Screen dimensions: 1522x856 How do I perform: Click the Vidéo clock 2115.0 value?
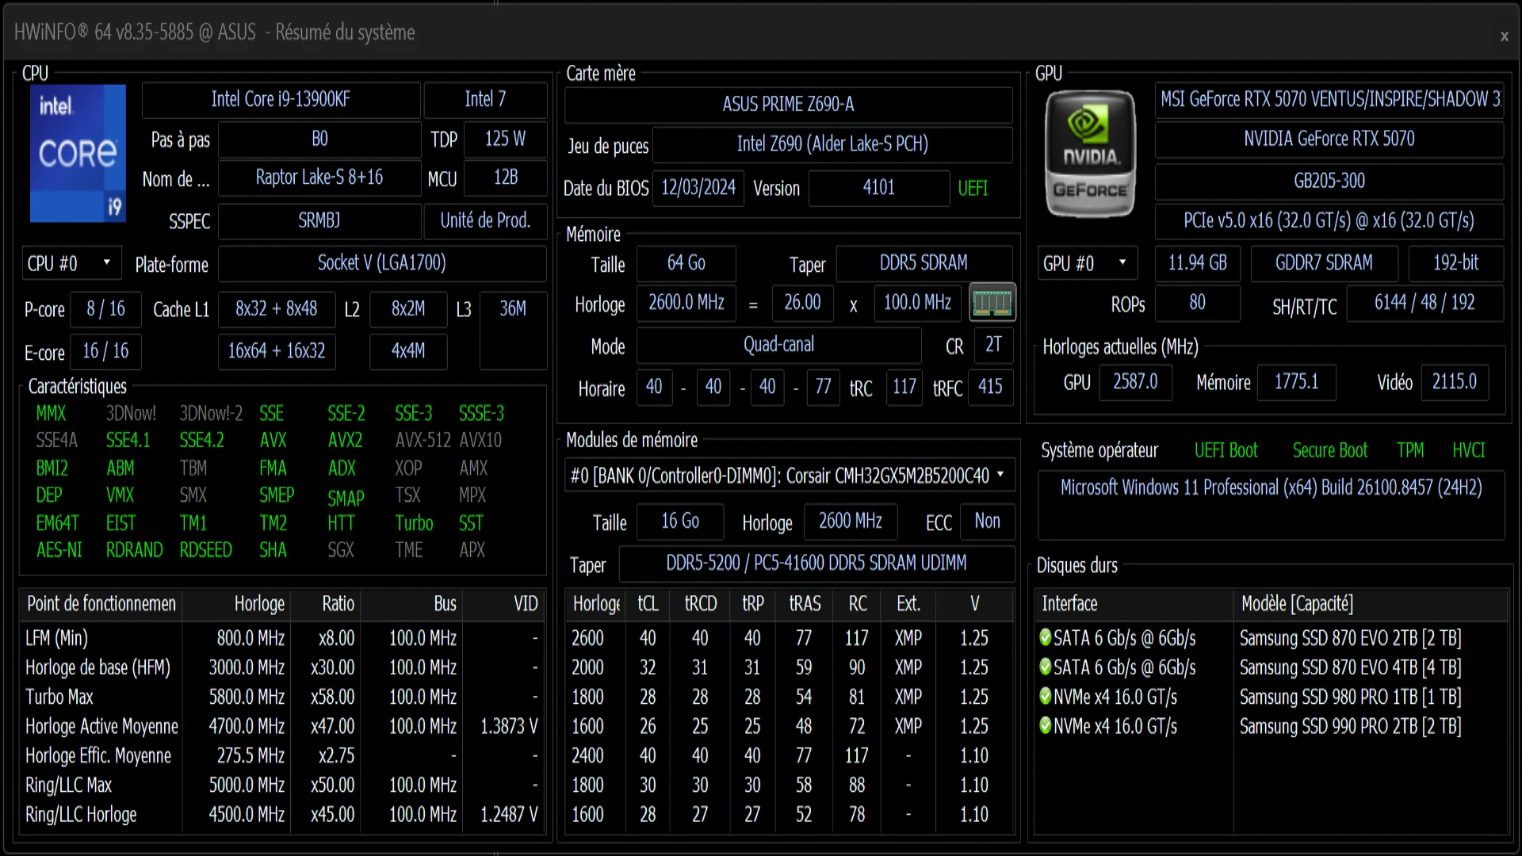pos(1454,382)
